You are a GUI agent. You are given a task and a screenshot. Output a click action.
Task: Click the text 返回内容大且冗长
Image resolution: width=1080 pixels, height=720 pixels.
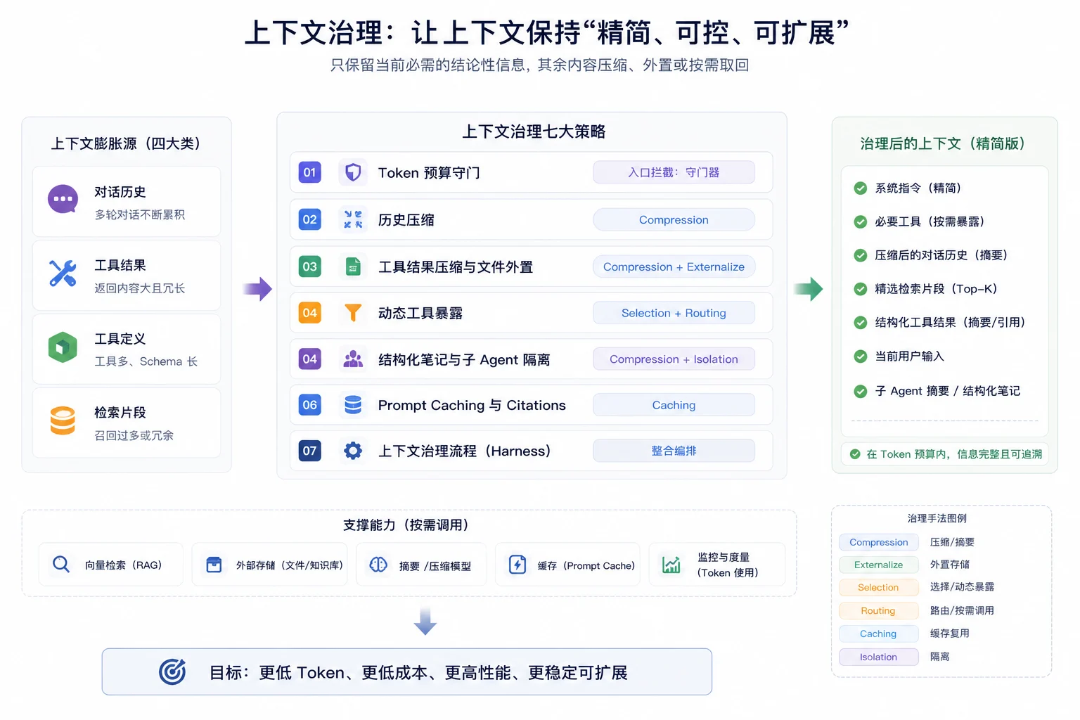(x=140, y=288)
